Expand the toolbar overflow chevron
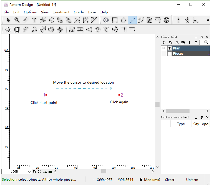 (208, 20)
